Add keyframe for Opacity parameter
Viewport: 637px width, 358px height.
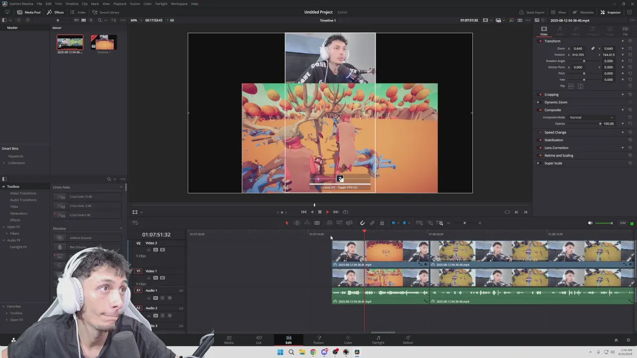tap(623, 123)
